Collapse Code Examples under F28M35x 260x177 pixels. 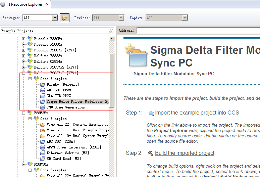point(30,119)
